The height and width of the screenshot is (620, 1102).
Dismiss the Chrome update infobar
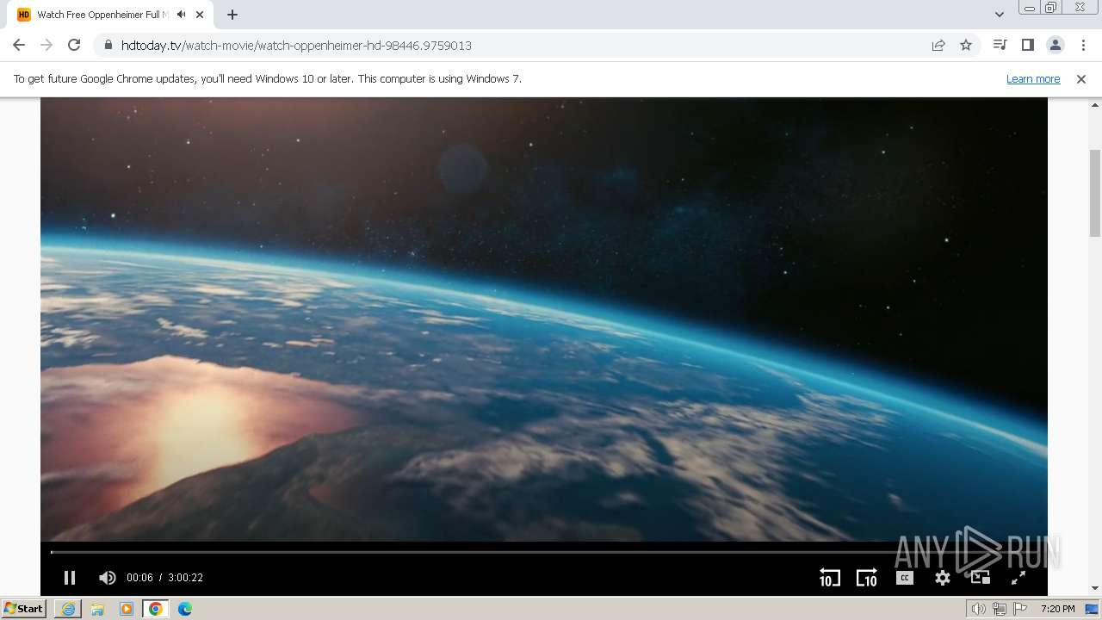[1081, 78]
